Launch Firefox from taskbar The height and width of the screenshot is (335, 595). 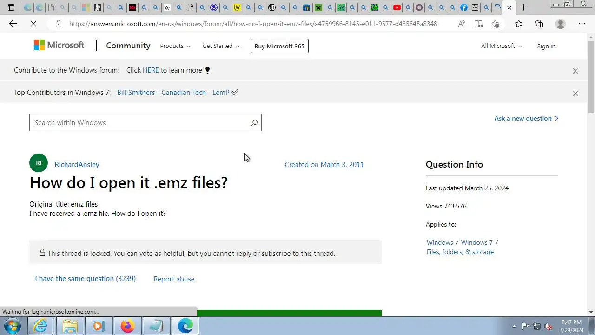127,326
